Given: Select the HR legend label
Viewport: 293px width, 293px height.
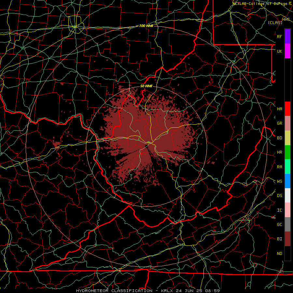Looking at the screenshot, I should pos(280,152).
